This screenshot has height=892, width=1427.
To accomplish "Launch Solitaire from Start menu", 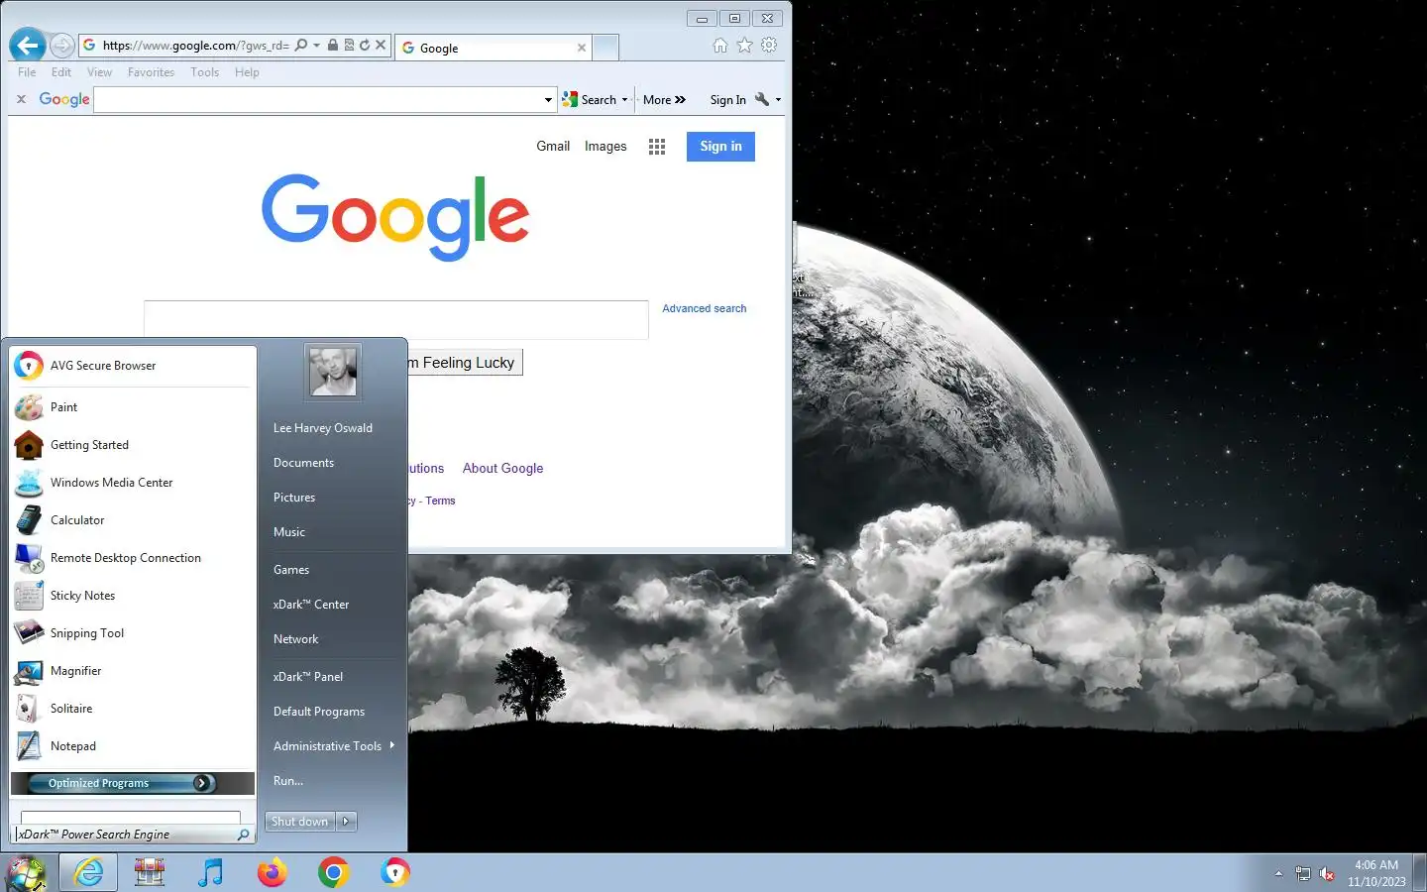I will pos(133,709).
